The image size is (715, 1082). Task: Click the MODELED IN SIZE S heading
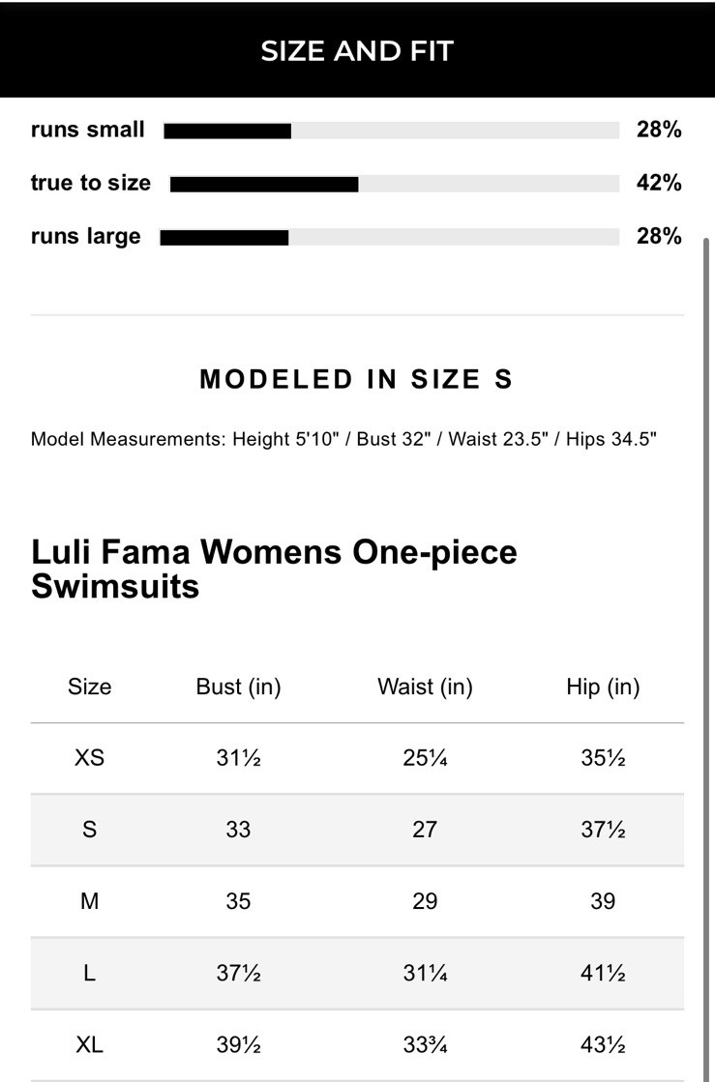(356, 379)
